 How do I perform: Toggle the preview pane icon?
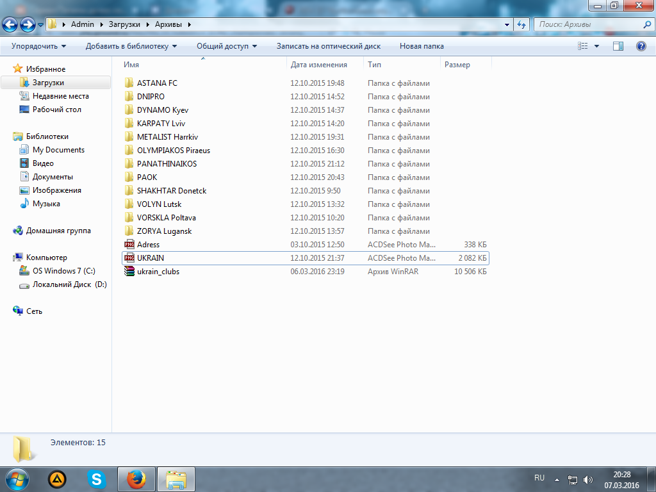coord(618,46)
